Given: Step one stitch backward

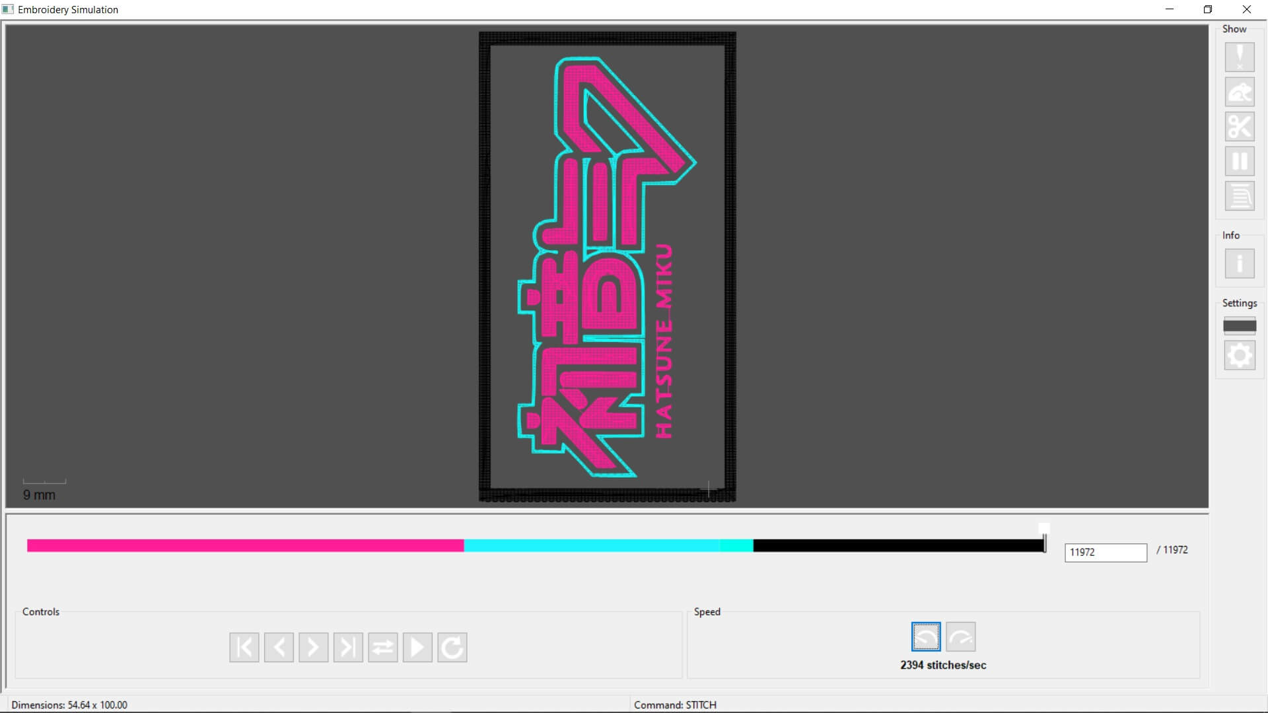Looking at the screenshot, I should [279, 647].
